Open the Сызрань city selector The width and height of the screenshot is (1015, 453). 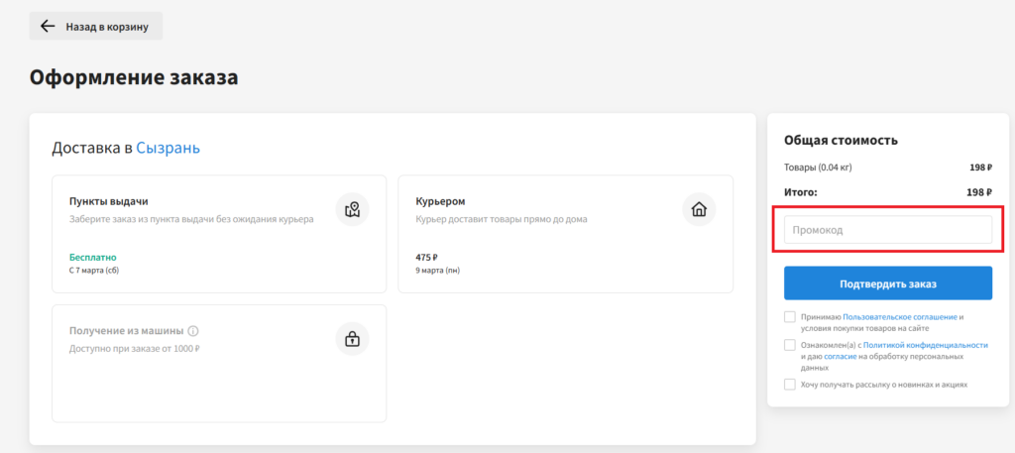click(x=169, y=149)
